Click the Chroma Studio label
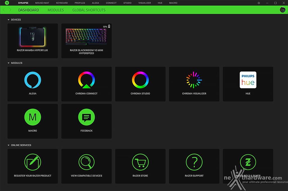288x191 pixels. pos(140,94)
